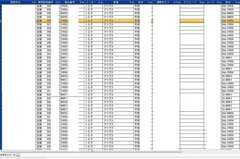The image size is (240, 159).
Task: Sort by サブコード column header
Action: point(190,2)
